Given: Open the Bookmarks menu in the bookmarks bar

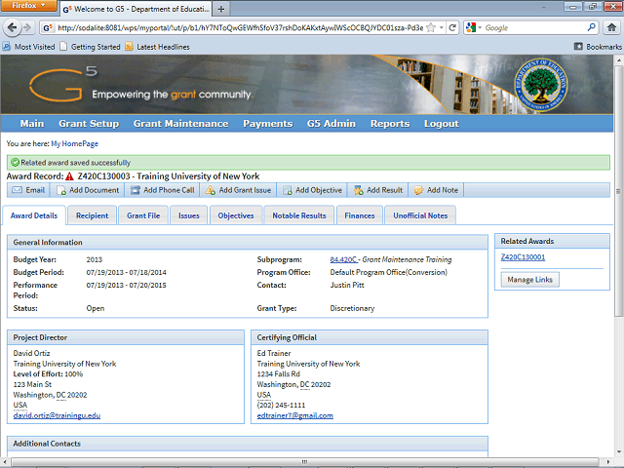Looking at the screenshot, I should pos(595,47).
